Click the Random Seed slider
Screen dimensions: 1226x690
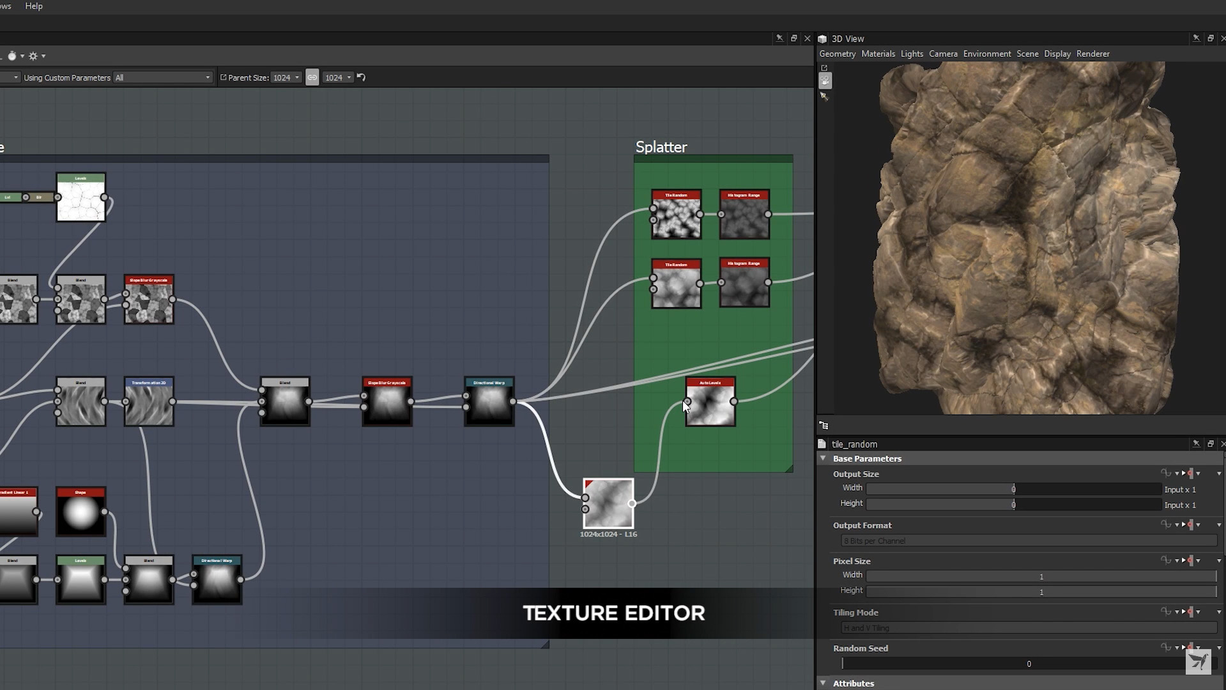1028,664
